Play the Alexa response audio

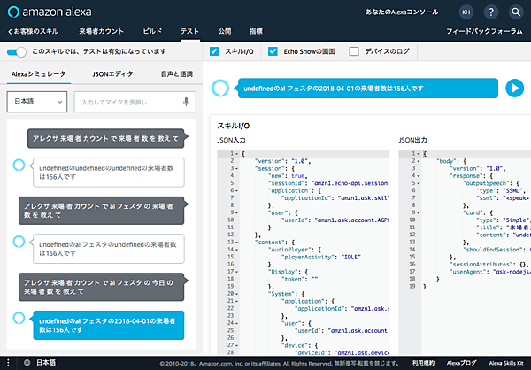coord(513,88)
